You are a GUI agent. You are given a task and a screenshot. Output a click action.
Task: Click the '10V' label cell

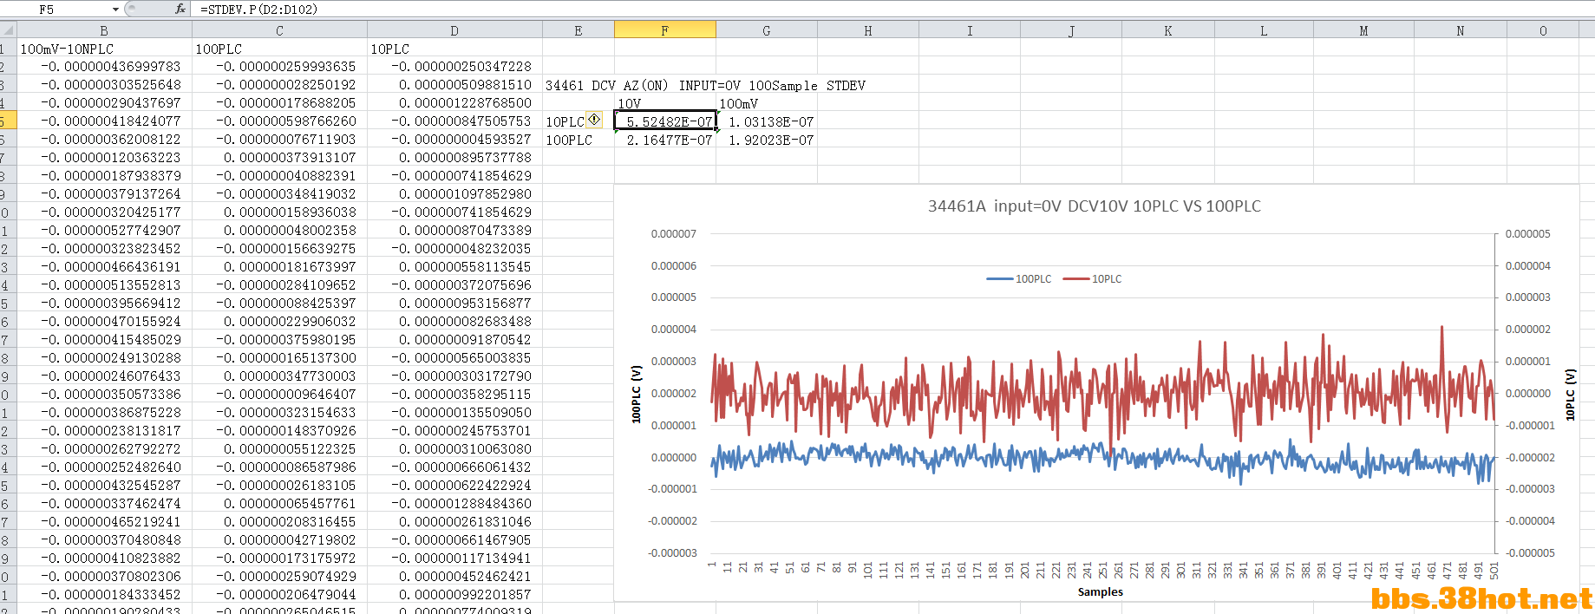point(665,103)
